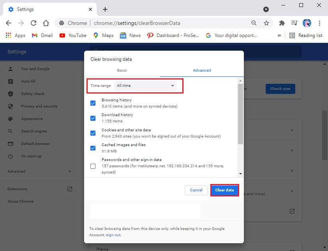Uncheck the Browsing history checkbox

coord(93,103)
